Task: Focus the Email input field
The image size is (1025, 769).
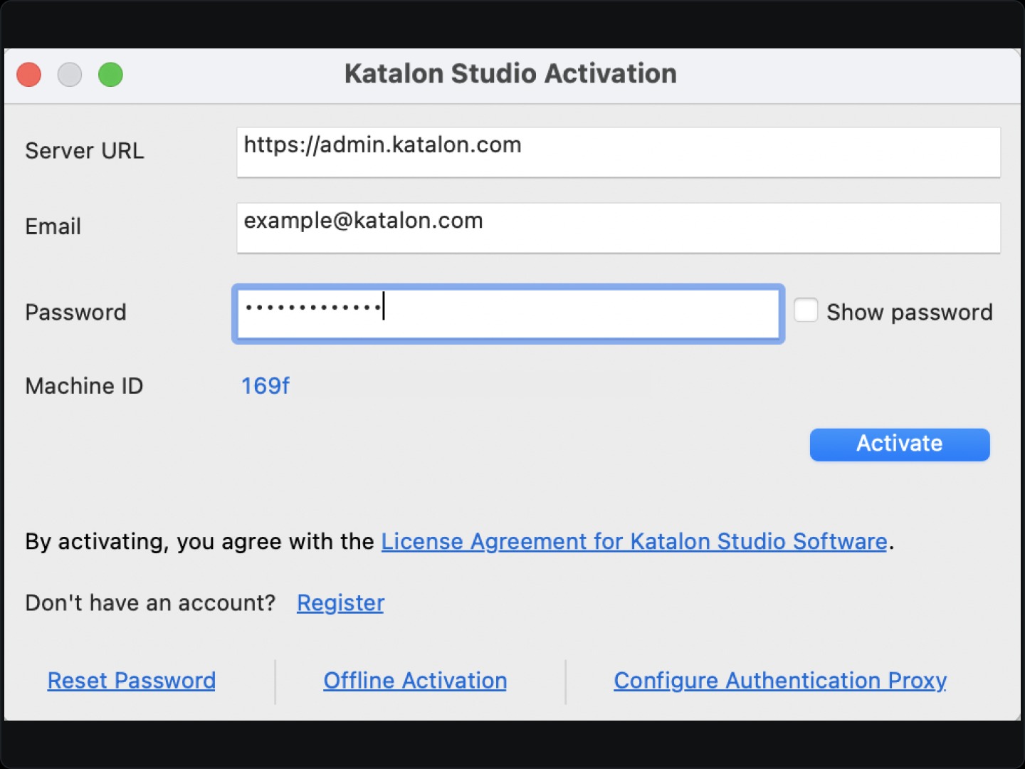Action: coord(618,228)
